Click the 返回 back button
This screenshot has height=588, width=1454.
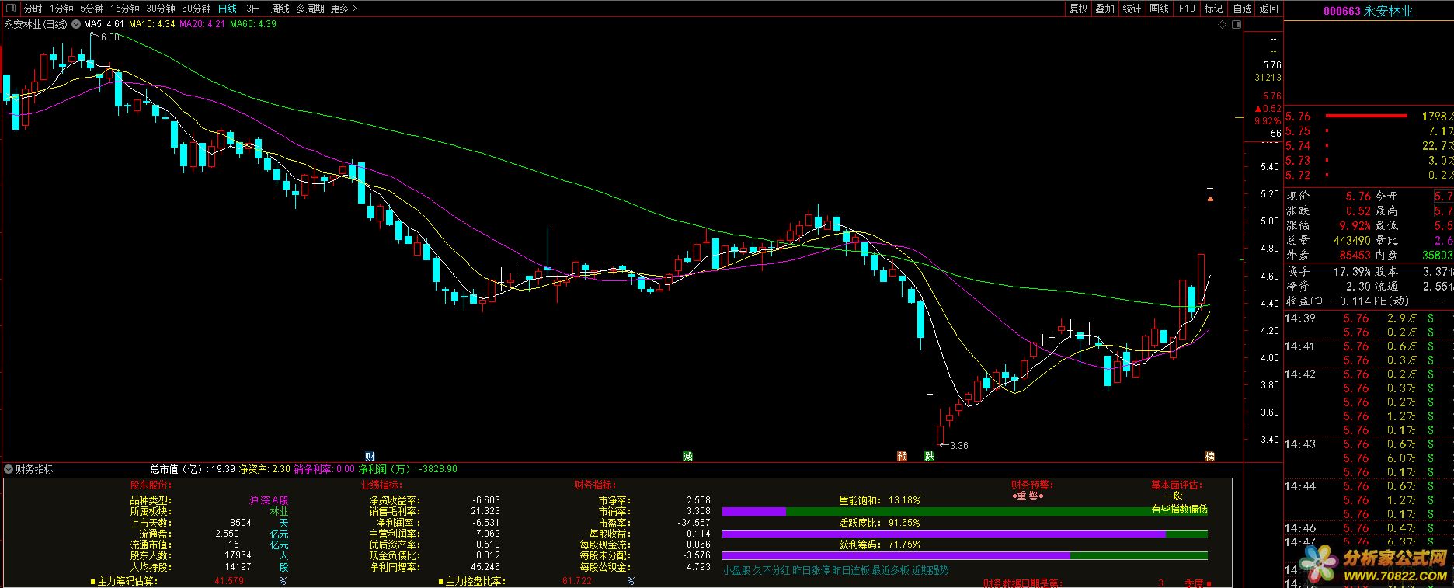(x=1269, y=9)
